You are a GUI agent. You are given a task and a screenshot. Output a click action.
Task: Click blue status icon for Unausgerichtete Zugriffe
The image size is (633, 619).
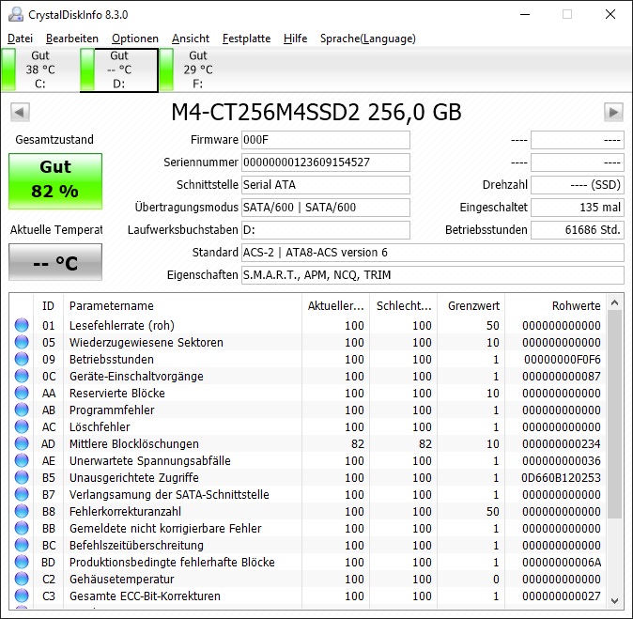(x=22, y=478)
